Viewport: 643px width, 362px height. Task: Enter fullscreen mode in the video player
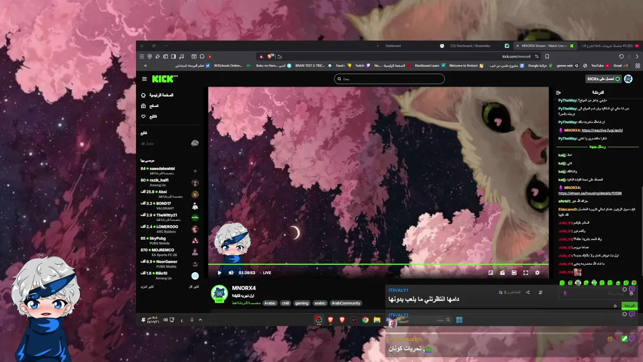(x=525, y=273)
